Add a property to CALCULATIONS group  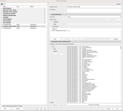pyautogui.click(x=45, y=21)
